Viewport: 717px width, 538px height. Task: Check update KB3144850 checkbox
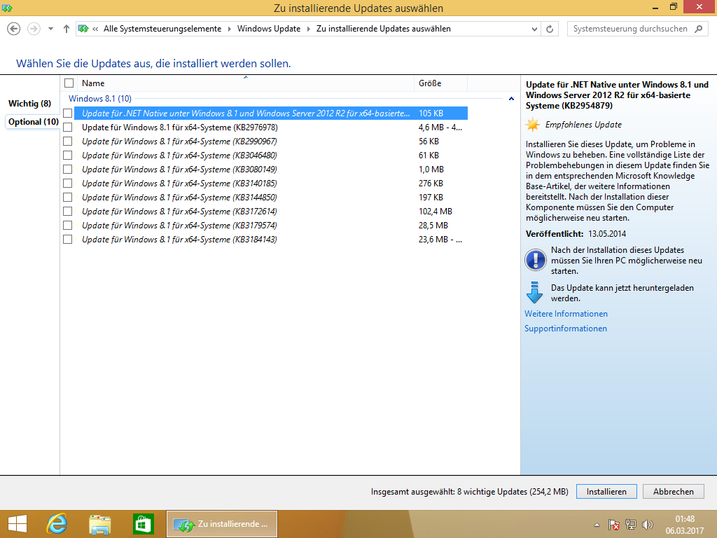(x=68, y=197)
